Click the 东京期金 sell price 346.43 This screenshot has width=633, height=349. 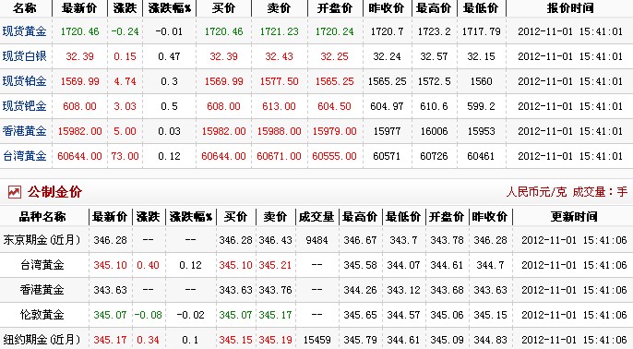[275, 240]
